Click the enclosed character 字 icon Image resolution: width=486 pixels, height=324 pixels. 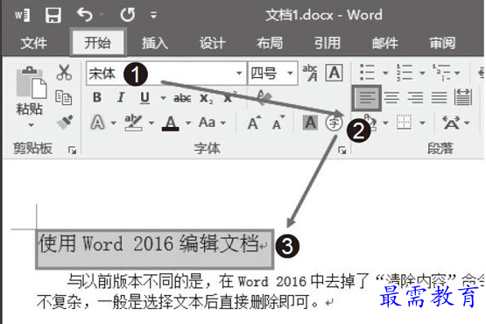(x=334, y=123)
